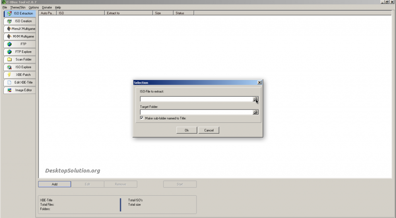Image resolution: width=396 pixels, height=218 pixels.
Task: Browse for Target Folder with folder icon
Action: coord(256,112)
